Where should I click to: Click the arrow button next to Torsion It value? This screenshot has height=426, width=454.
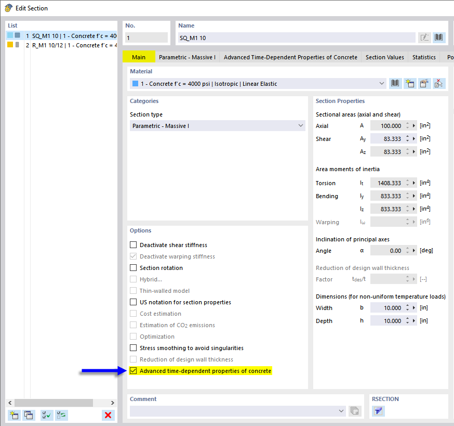(414, 183)
